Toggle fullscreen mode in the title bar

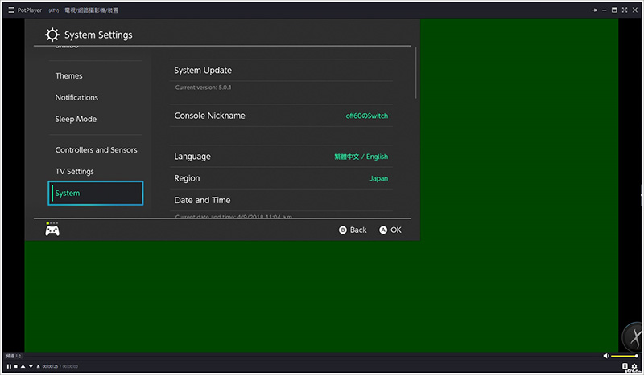625,10
